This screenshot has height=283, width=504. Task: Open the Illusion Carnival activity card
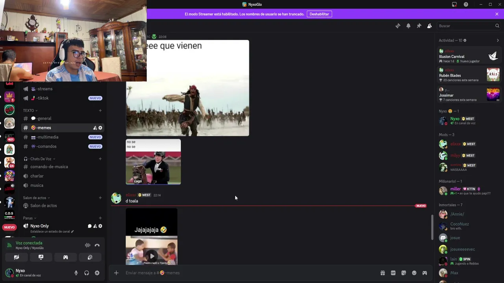[x=469, y=56]
